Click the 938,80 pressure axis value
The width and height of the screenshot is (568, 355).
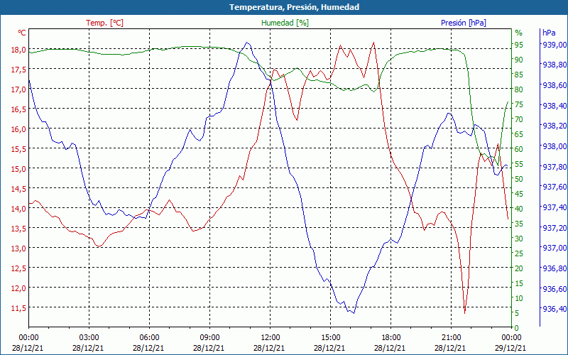tap(555, 65)
